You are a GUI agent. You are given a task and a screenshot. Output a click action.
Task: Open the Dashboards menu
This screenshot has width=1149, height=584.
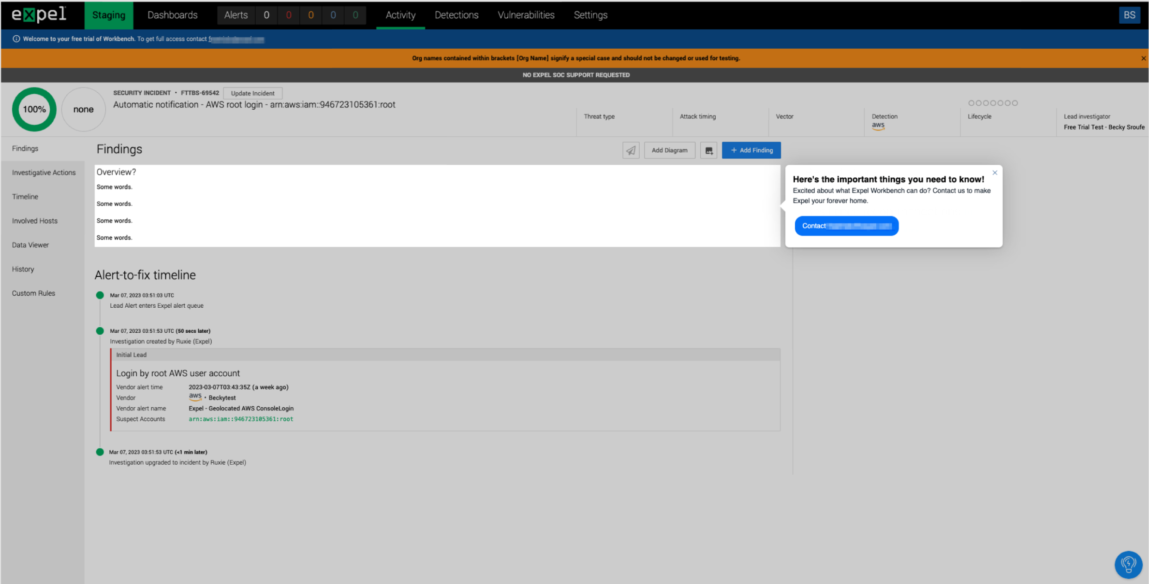(x=173, y=15)
